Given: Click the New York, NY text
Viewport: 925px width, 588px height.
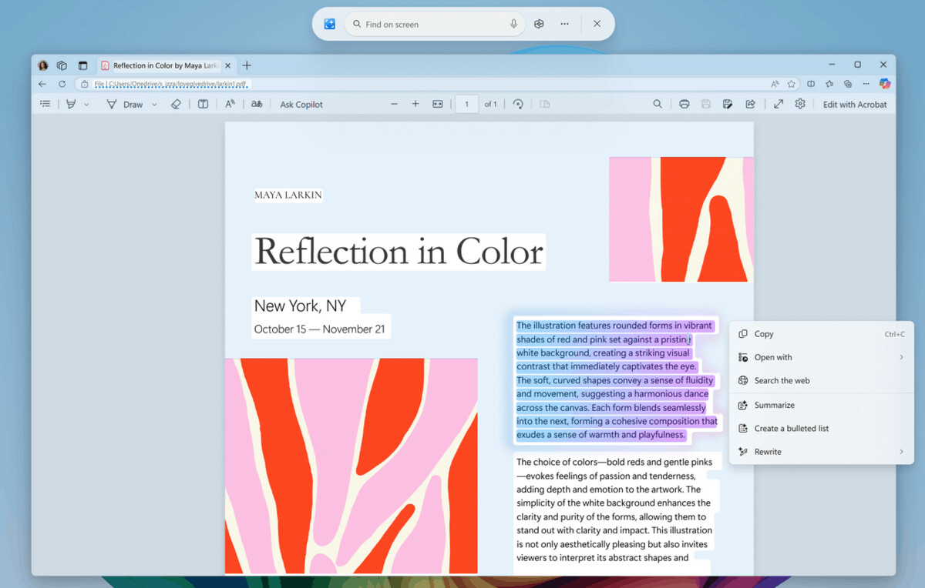Looking at the screenshot, I should point(301,306).
